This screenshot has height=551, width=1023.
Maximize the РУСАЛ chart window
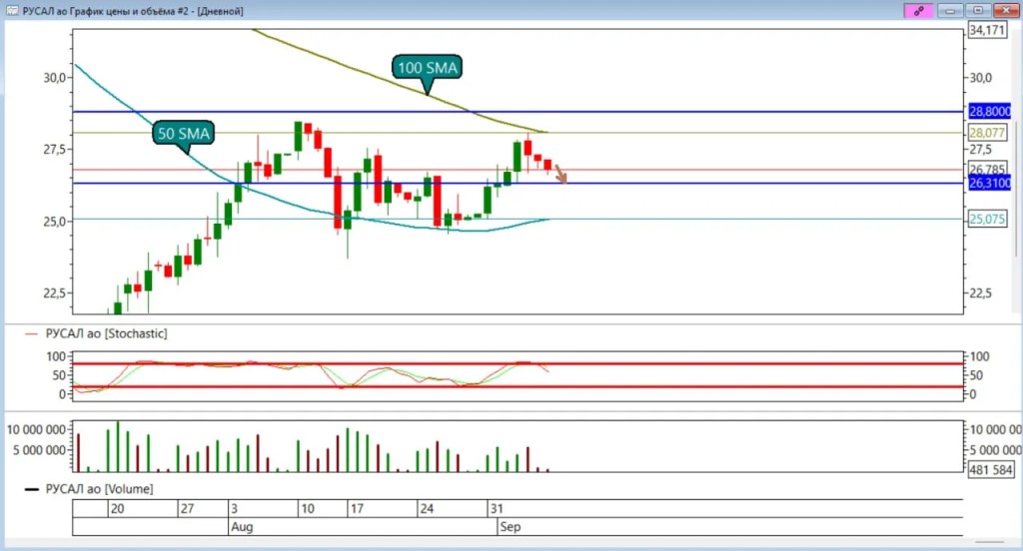click(977, 10)
